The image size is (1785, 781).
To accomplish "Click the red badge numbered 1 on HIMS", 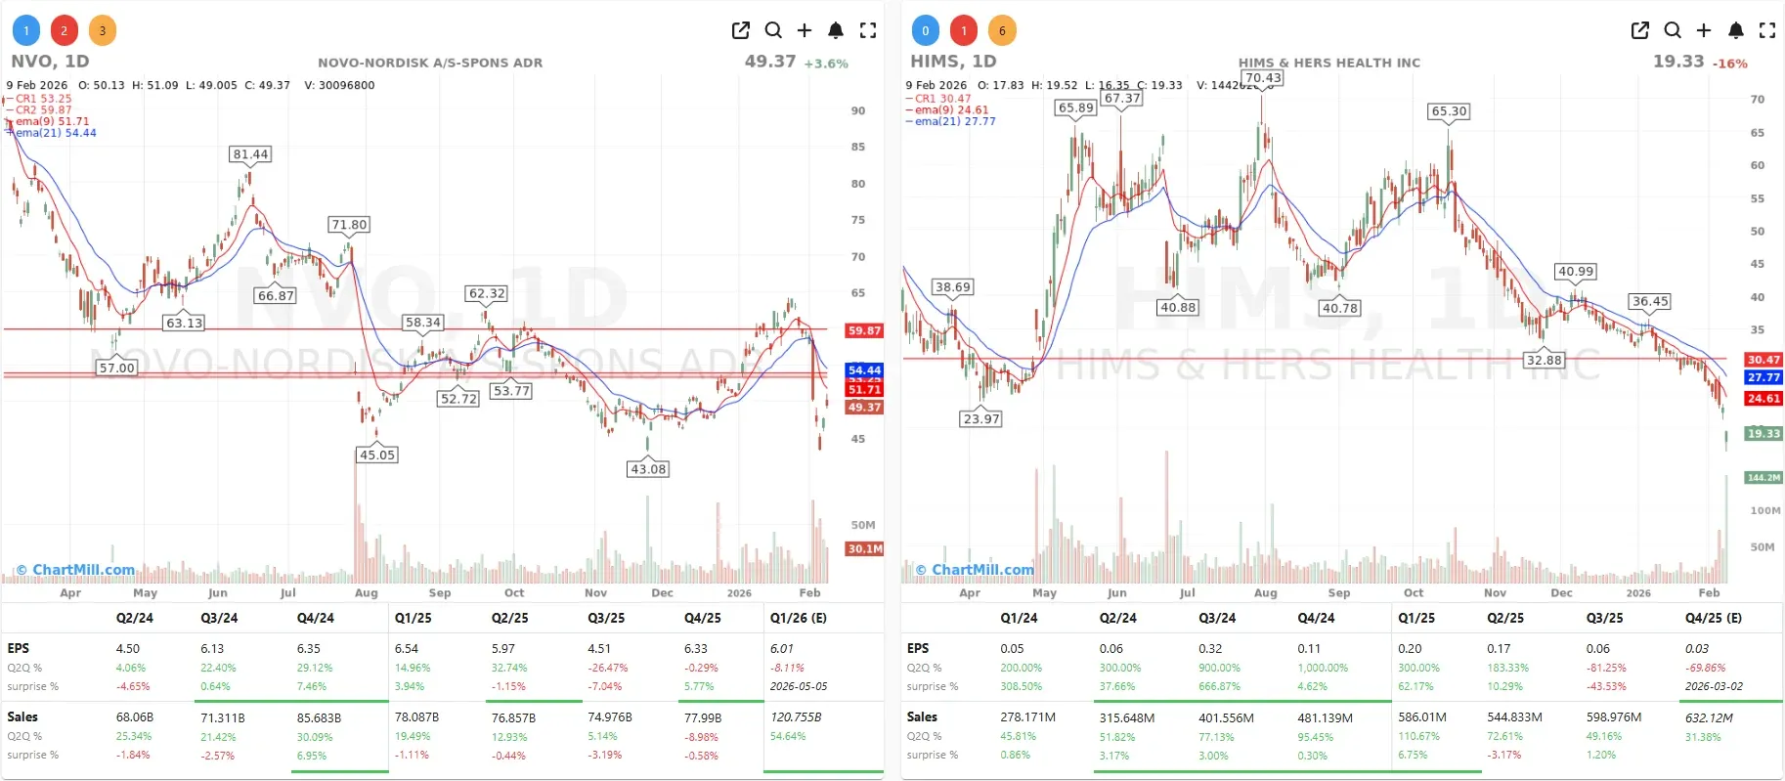I will (x=964, y=30).
